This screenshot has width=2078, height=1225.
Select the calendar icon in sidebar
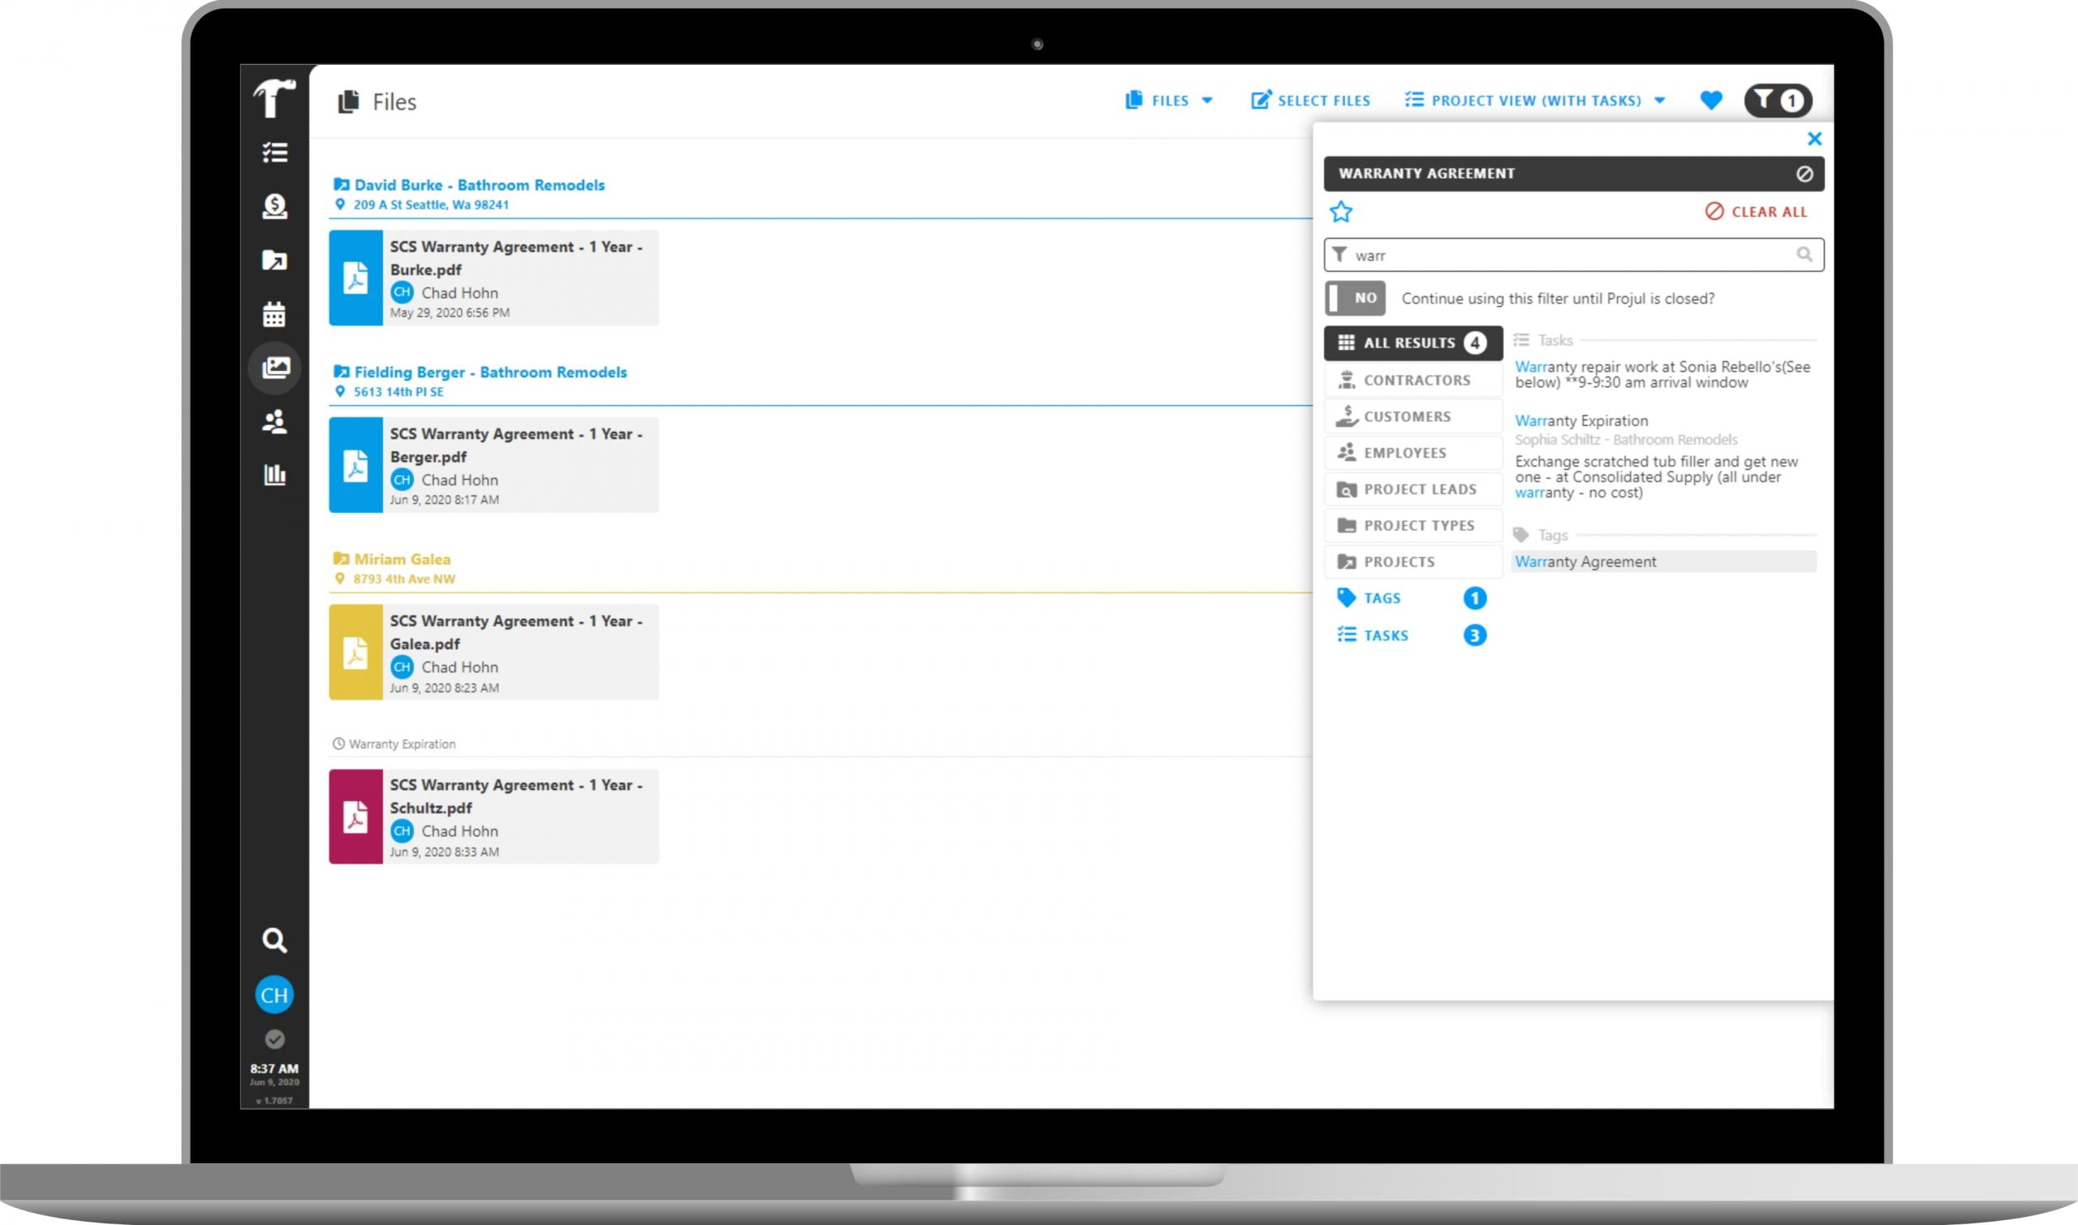pos(274,313)
